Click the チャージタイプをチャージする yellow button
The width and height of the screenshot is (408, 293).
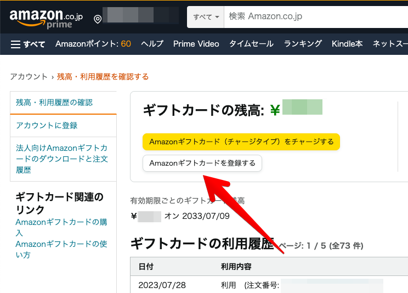(241, 142)
